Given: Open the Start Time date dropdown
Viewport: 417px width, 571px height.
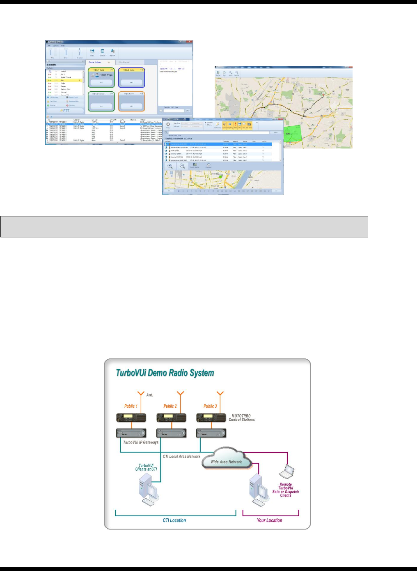Looking at the screenshot, I should [x=186, y=123].
